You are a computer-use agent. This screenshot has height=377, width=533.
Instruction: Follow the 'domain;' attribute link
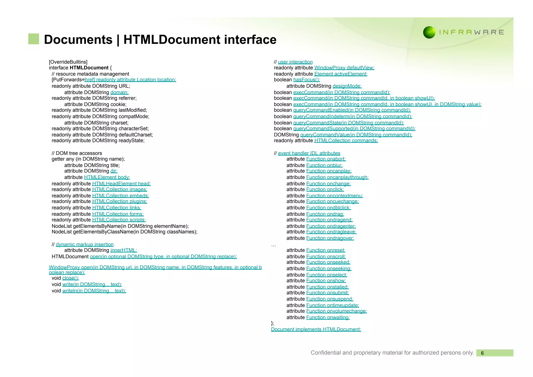[119, 92]
